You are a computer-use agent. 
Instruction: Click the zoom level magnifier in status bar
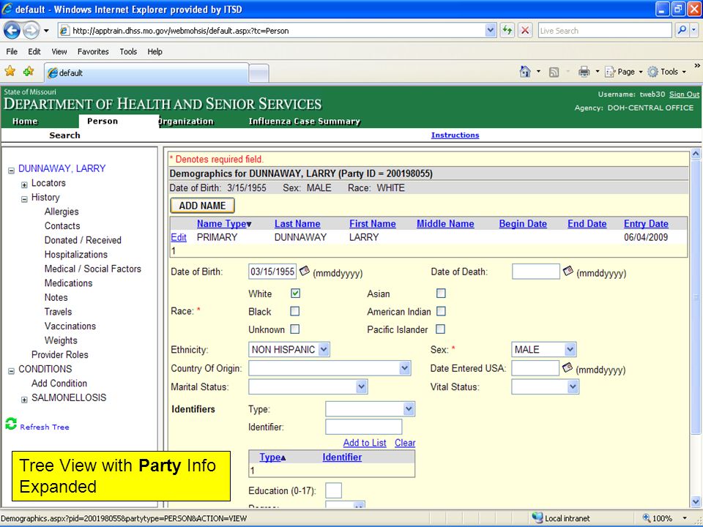tap(647, 518)
